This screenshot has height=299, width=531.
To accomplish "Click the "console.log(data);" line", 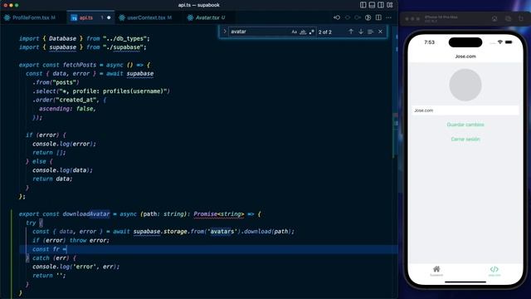I will (x=63, y=170).
